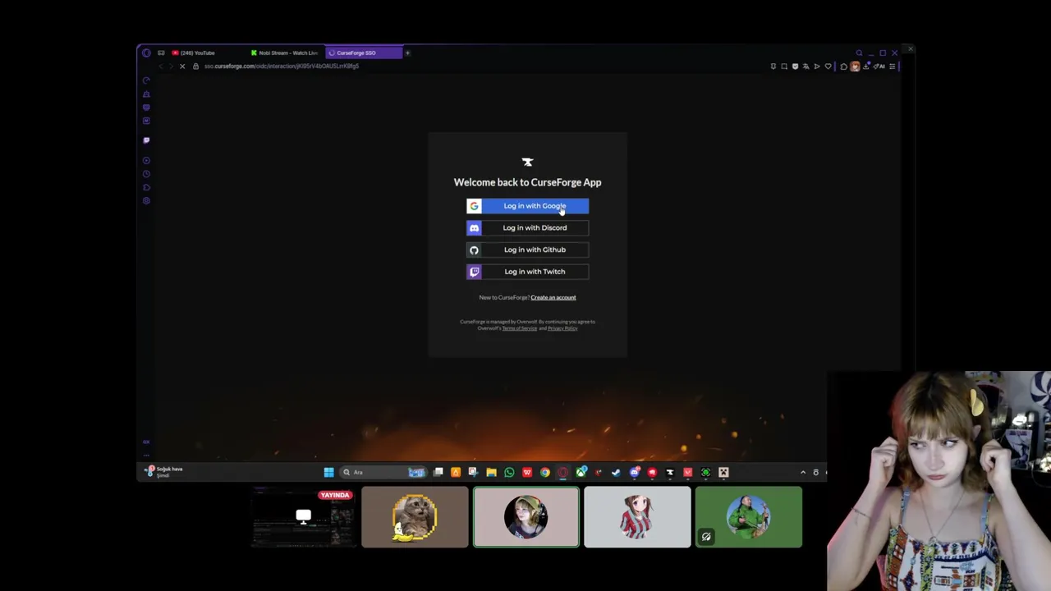Open Discord from the taskbar

tap(635, 472)
